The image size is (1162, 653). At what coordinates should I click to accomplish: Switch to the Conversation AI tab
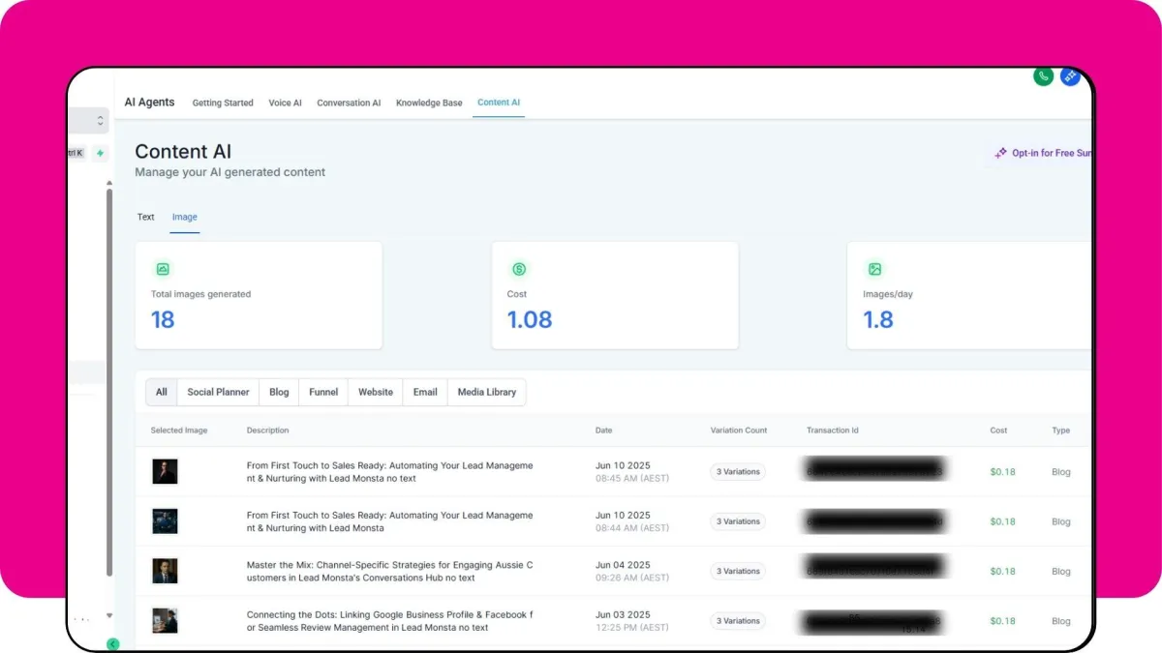click(x=349, y=103)
